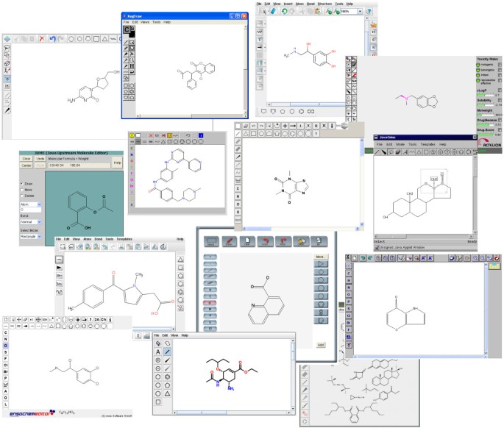Click horizontal scrollbar in JavaGrins window
Image resolution: width=504 pixels, height=428 pixels.
pyautogui.click(x=423, y=237)
